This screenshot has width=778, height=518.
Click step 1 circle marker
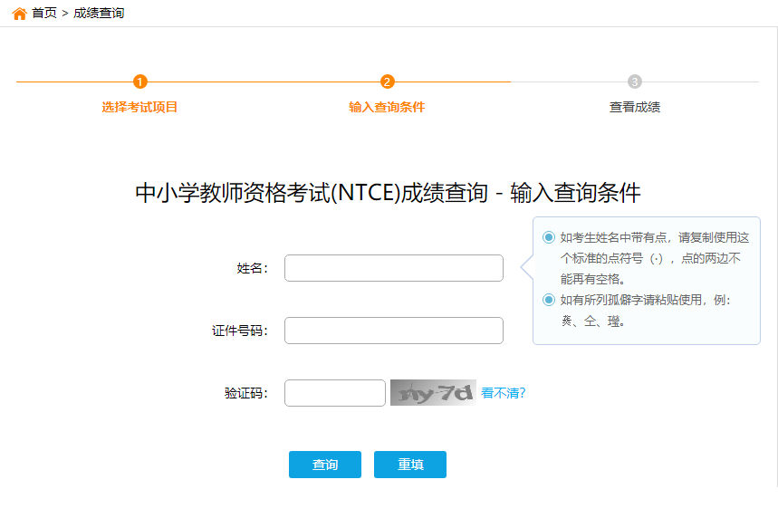click(x=139, y=82)
